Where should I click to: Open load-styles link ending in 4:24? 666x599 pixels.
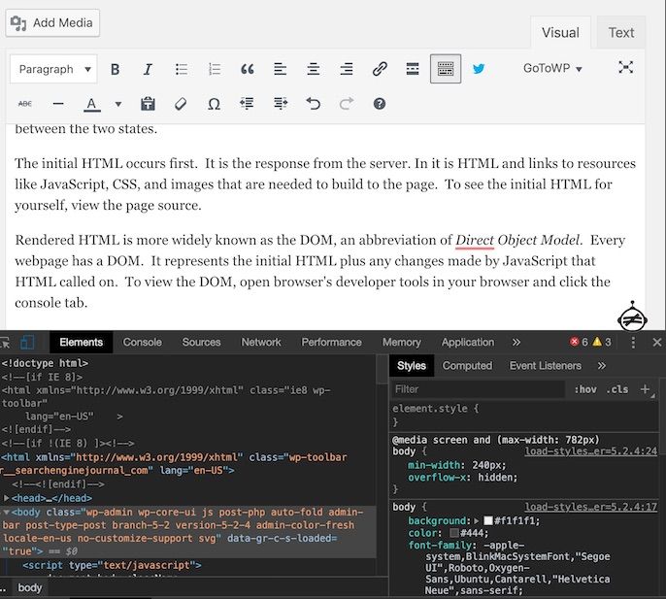591,451
